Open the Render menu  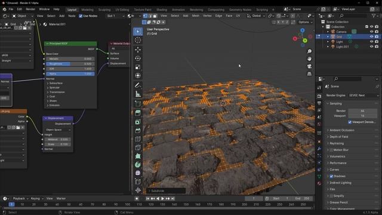(30, 10)
